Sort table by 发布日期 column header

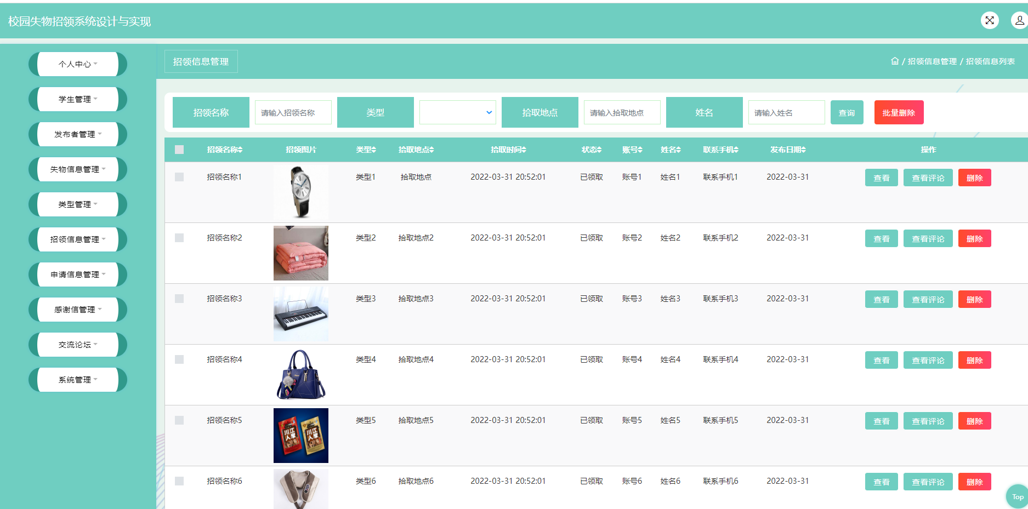pyautogui.click(x=788, y=150)
